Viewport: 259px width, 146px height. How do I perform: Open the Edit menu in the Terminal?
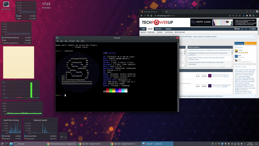(62, 41)
